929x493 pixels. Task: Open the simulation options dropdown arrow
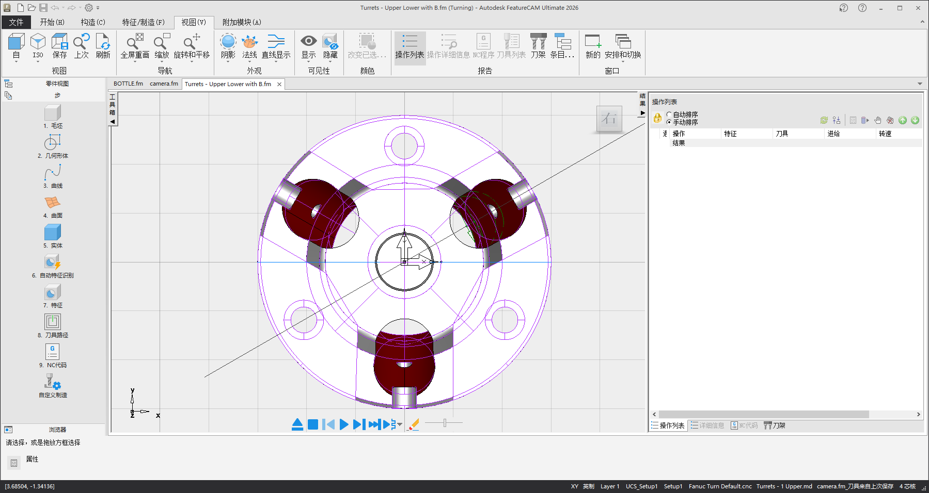[x=400, y=424]
